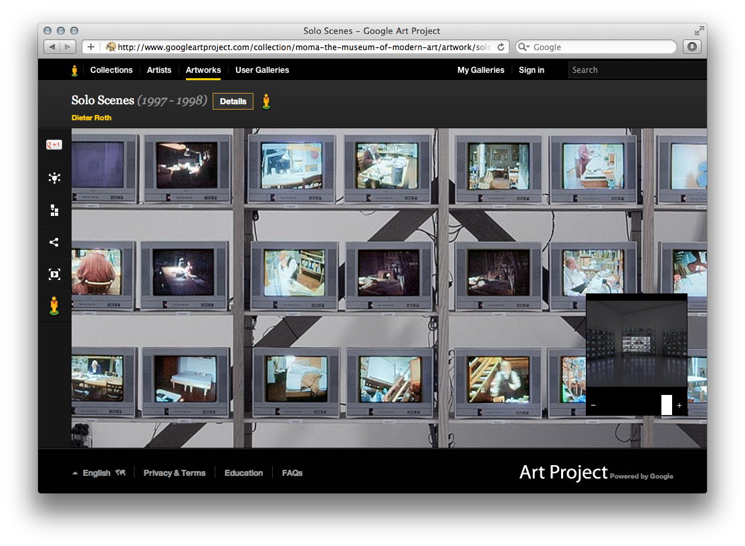Viewport: 745px width, 546px height.
Task: Select the Pegman museum-view icon in the sidebar
Action: [54, 306]
